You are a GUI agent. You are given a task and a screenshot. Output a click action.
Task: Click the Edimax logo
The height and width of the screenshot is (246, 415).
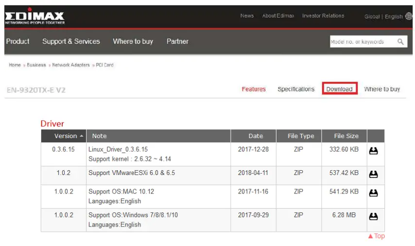coord(35,17)
